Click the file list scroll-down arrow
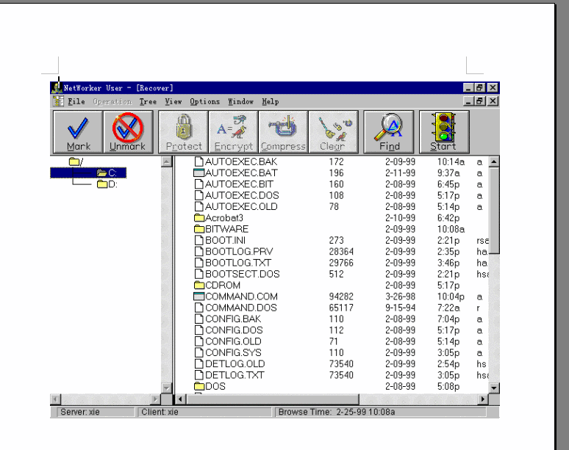 (x=494, y=387)
